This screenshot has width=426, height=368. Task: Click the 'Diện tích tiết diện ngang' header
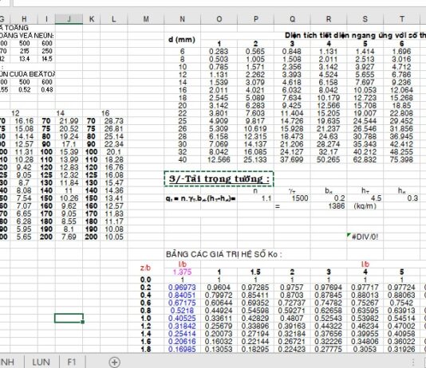355,35
